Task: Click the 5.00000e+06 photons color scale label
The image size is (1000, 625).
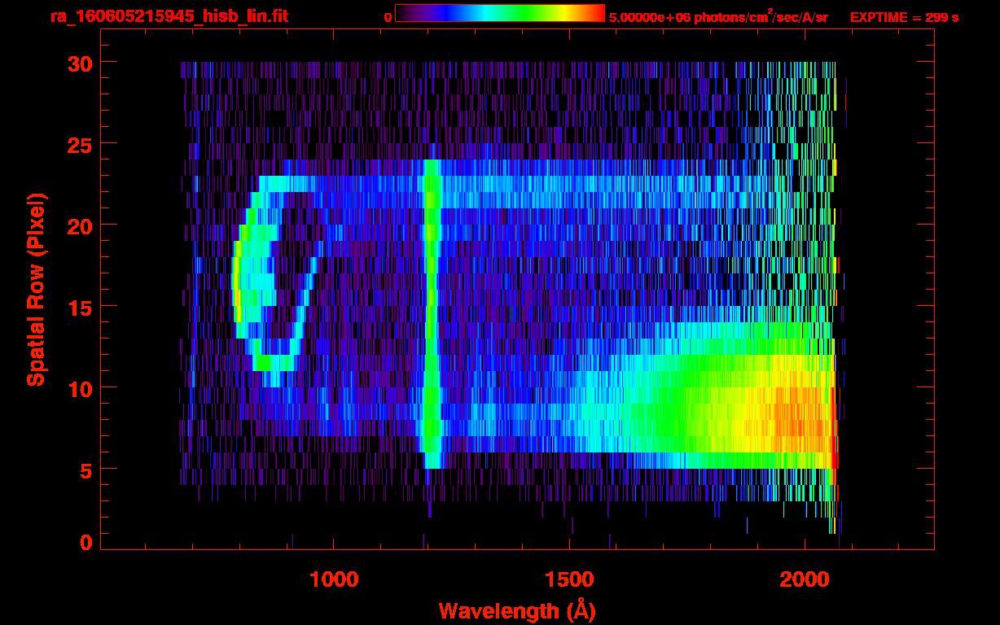Action: click(x=718, y=17)
